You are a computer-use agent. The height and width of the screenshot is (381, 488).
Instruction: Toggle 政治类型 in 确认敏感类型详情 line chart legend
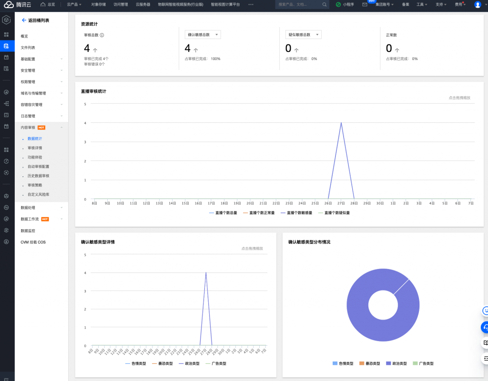[x=189, y=363]
